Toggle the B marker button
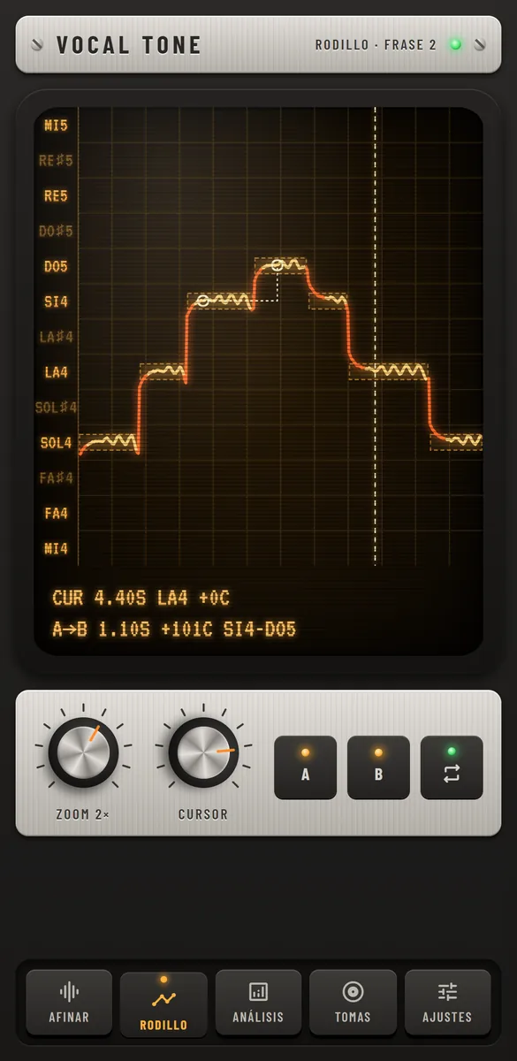This screenshot has height=1061, width=517. (378, 767)
